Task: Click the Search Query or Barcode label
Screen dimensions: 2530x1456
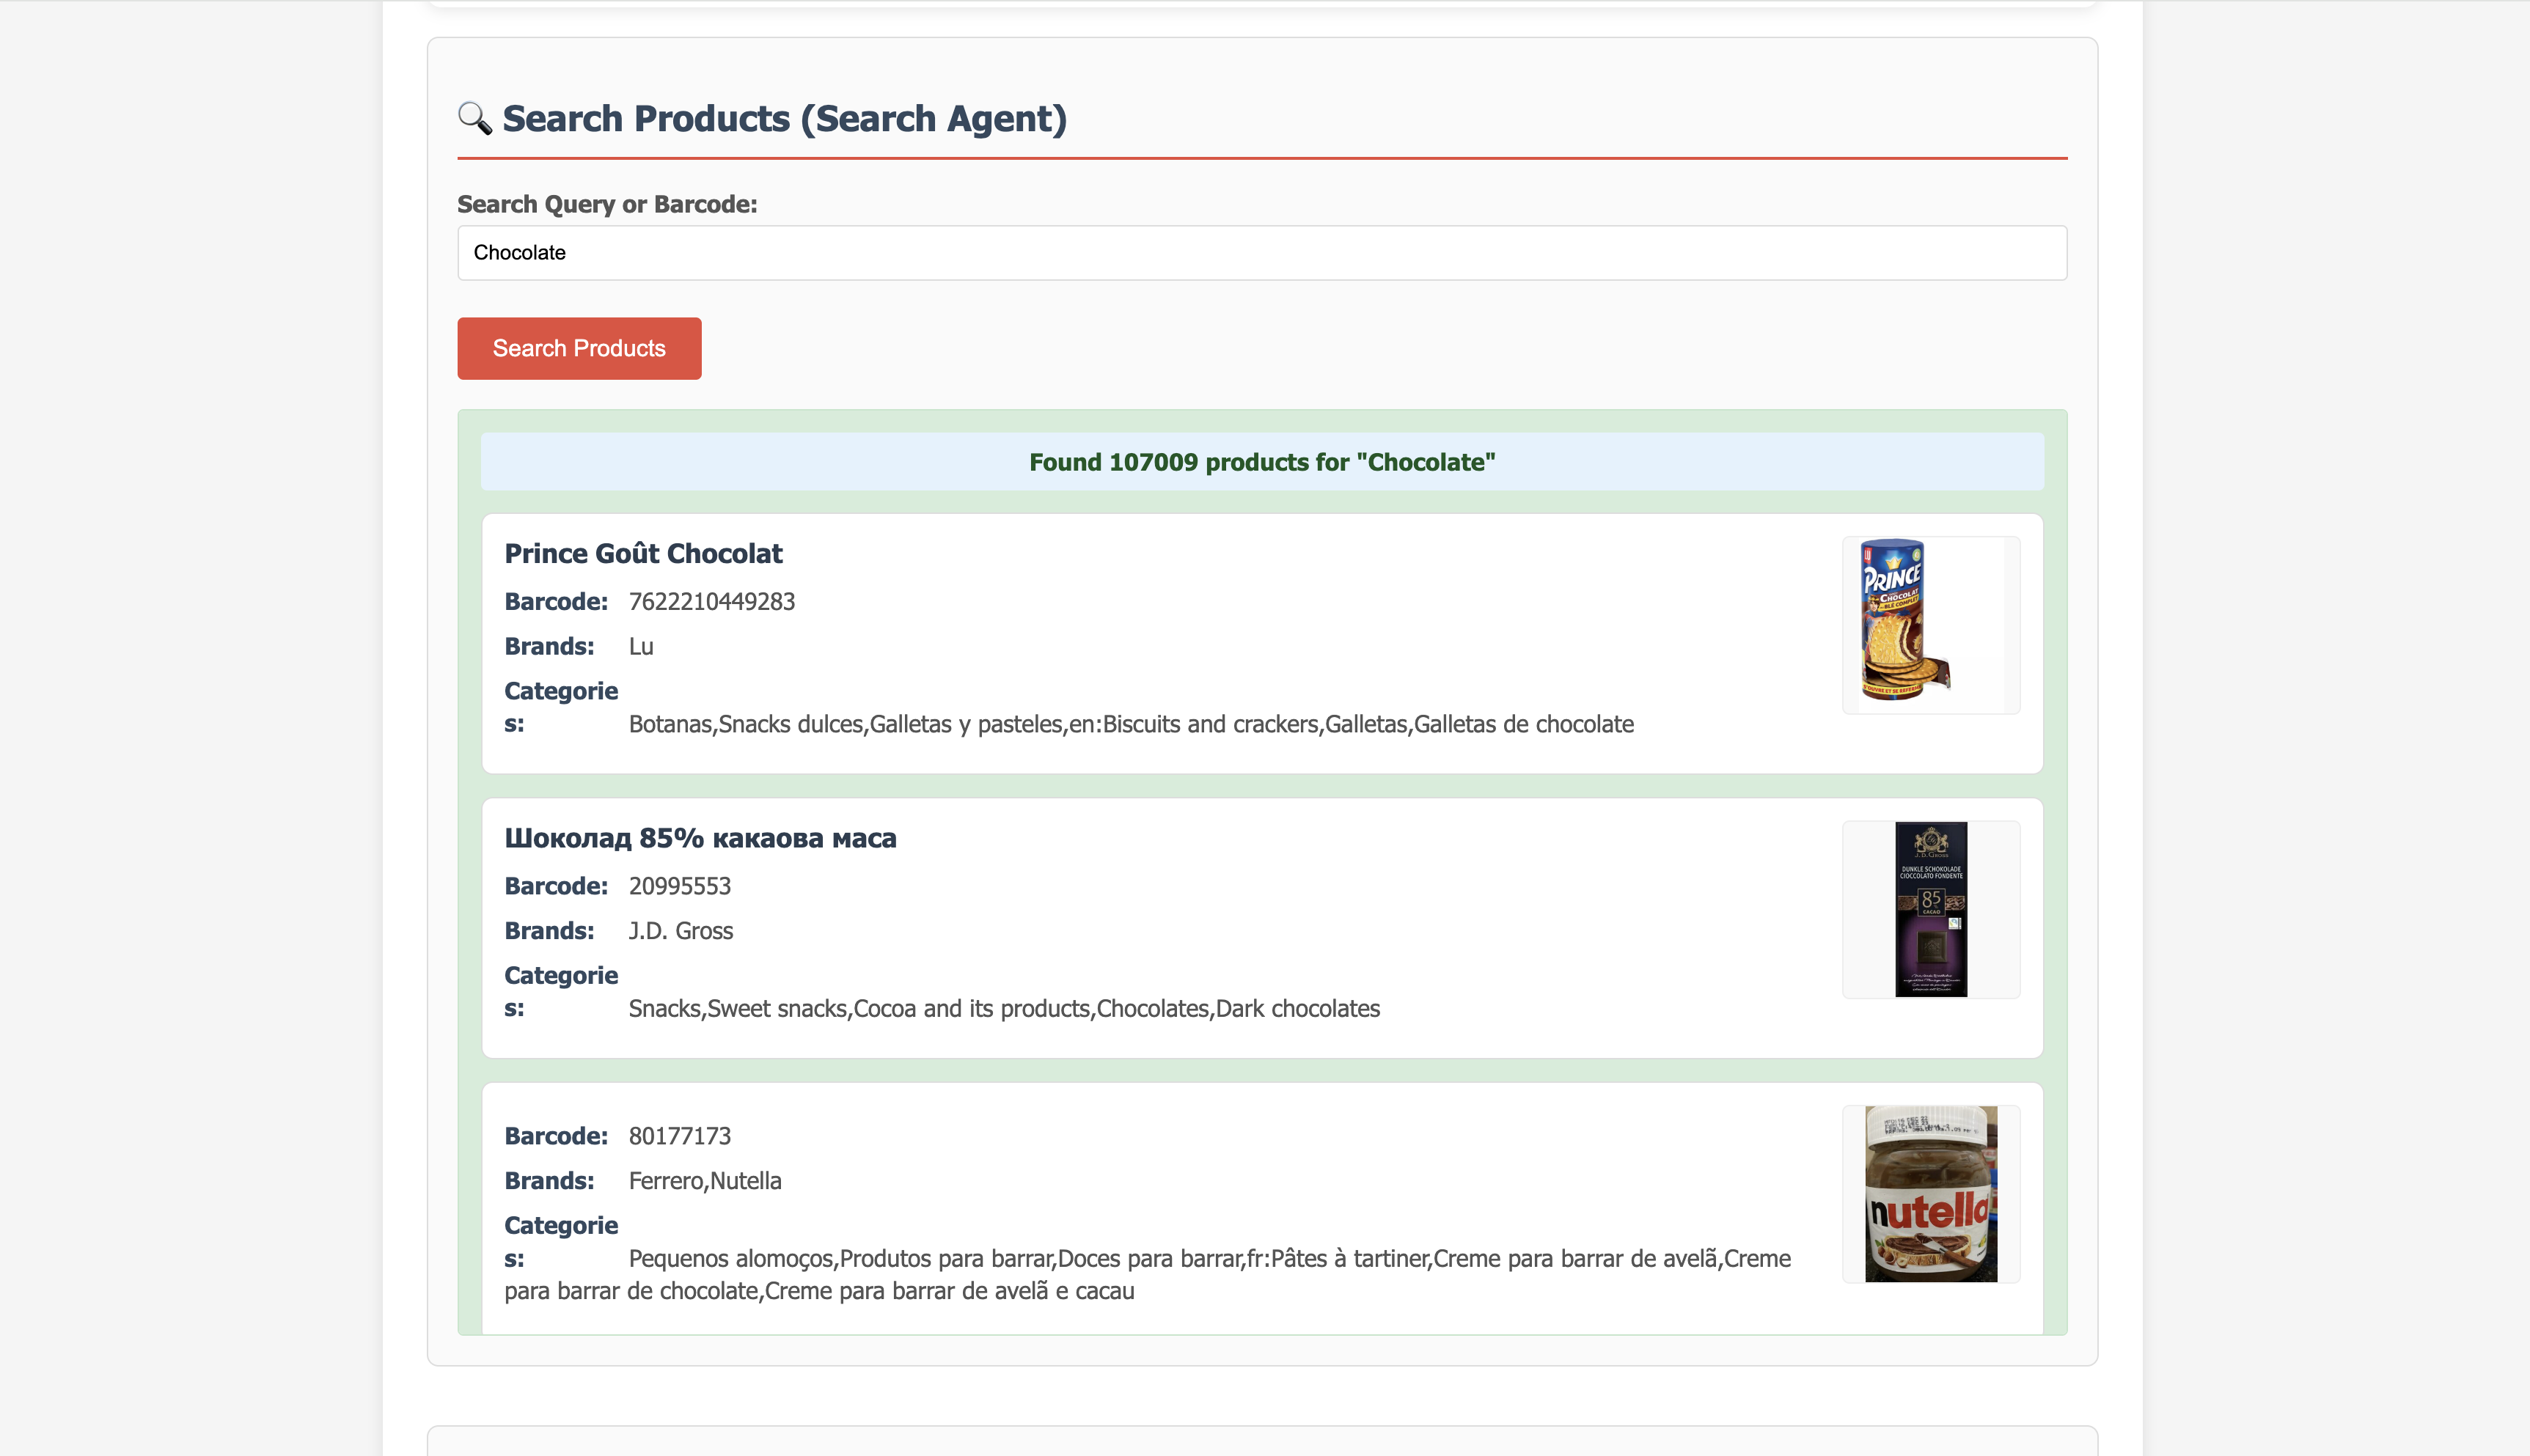Action: point(607,204)
